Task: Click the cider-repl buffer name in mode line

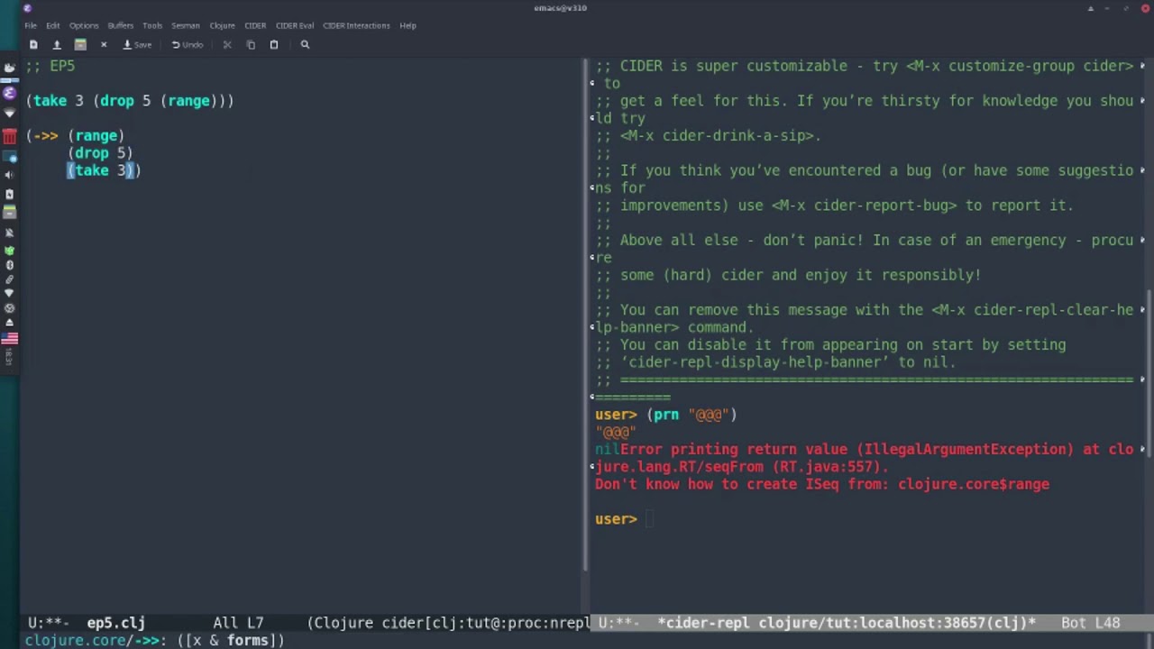Action: 846,623
